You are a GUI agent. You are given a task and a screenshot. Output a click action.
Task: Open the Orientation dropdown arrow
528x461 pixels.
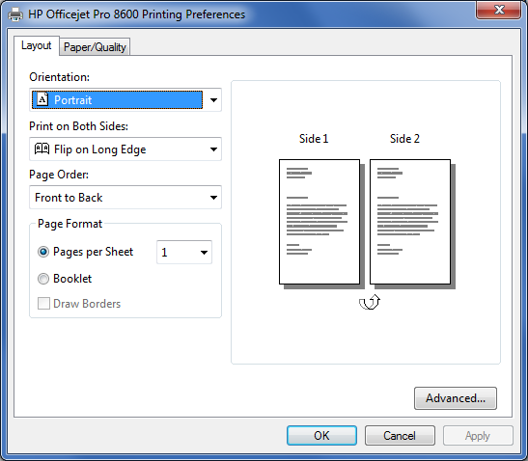[213, 100]
